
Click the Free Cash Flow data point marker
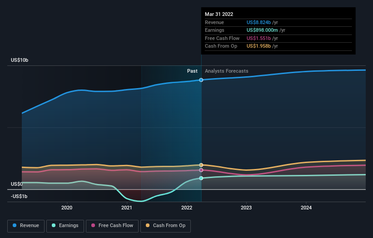point(201,170)
